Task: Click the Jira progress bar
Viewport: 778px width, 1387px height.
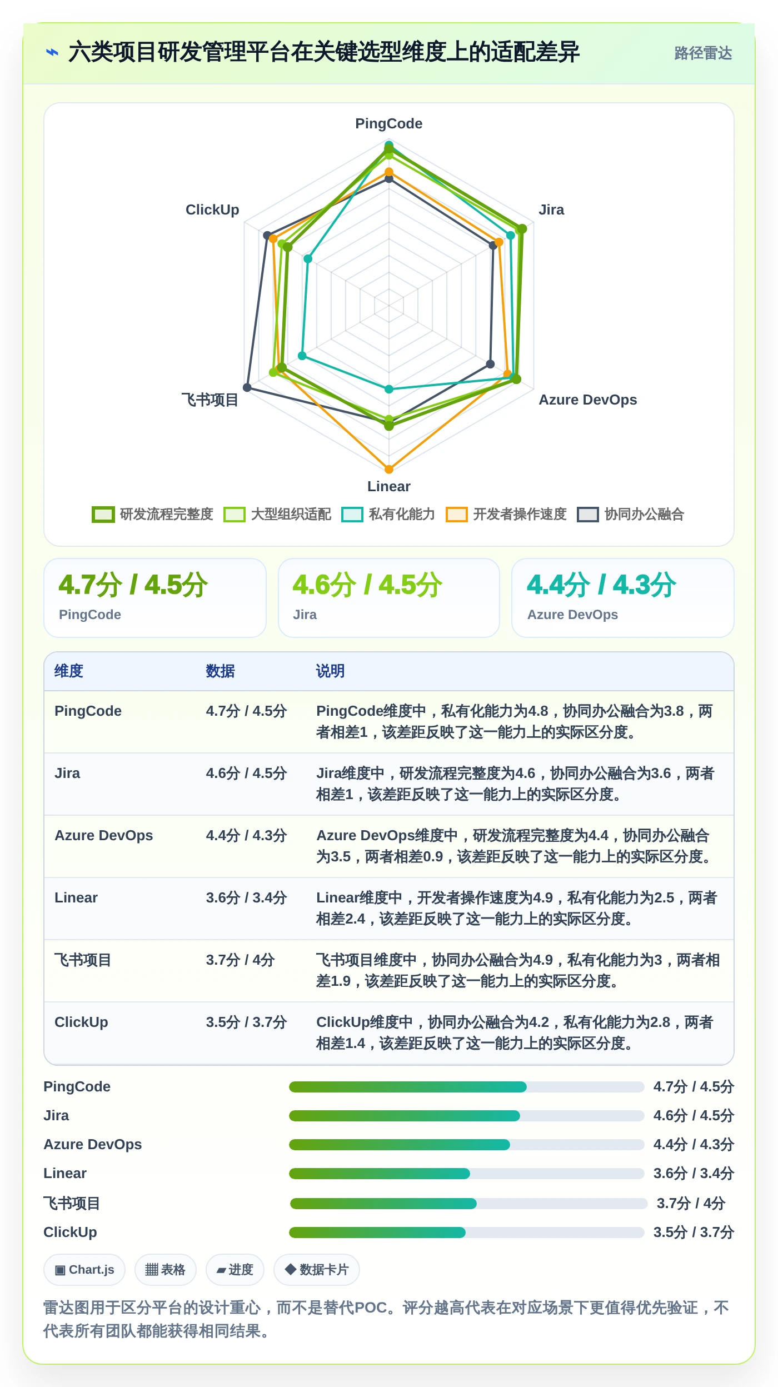Action: click(x=467, y=1115)
